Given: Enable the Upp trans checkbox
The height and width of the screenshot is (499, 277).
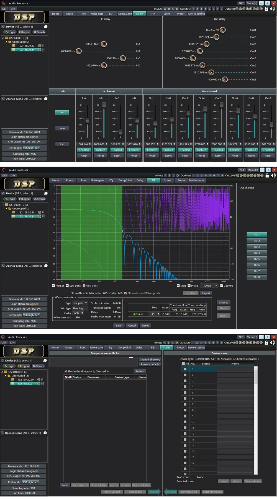Looking at the screenshot, I should point(84,286).
